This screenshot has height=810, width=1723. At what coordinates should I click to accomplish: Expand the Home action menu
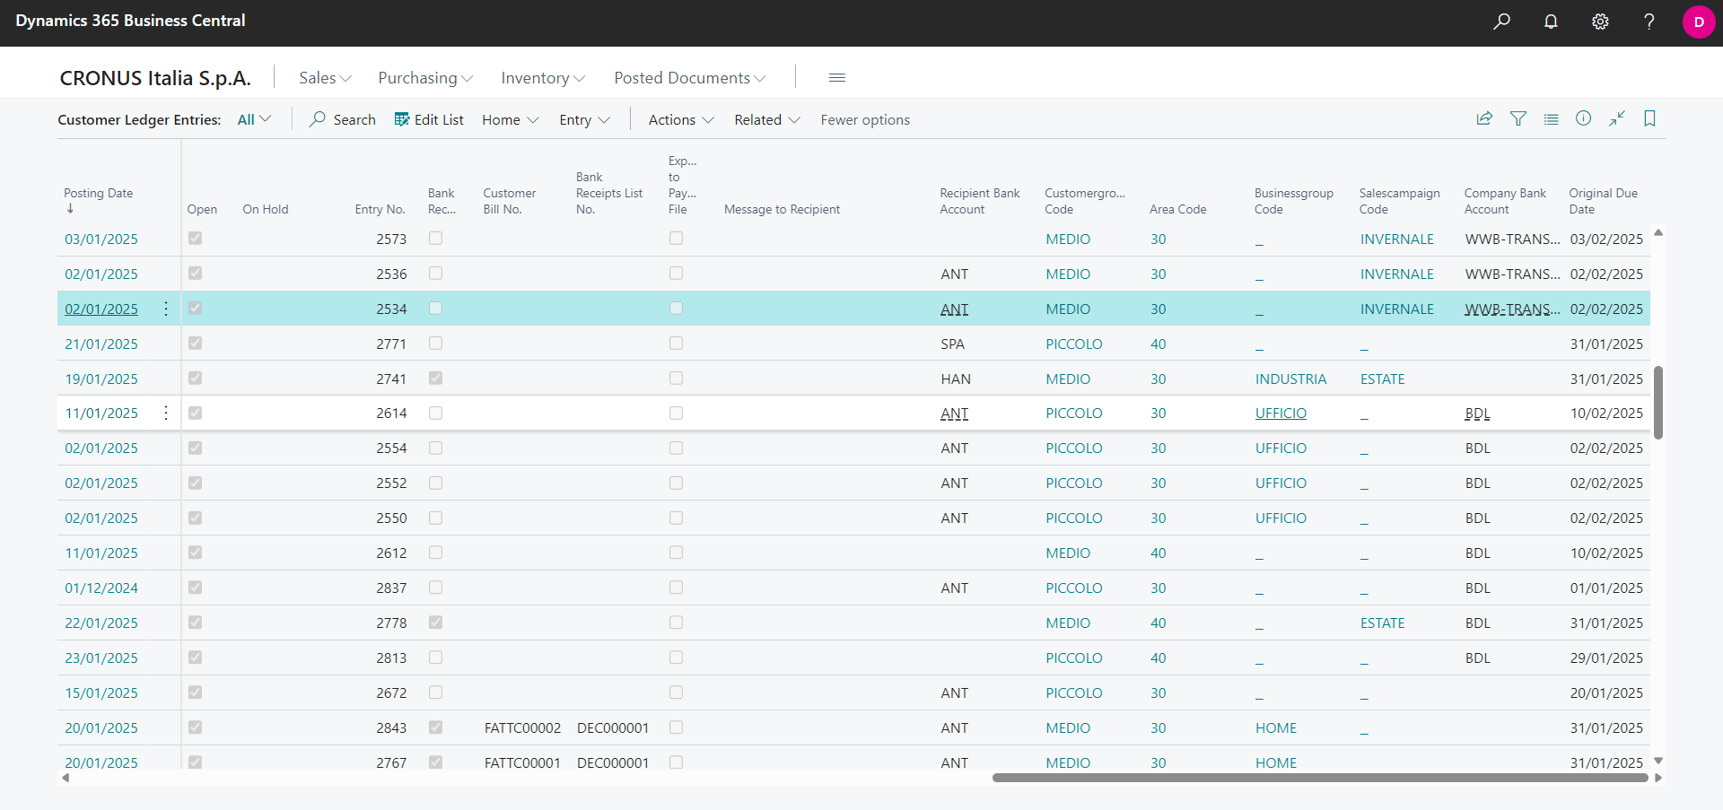pyautogui.click(x=511, y=119)
